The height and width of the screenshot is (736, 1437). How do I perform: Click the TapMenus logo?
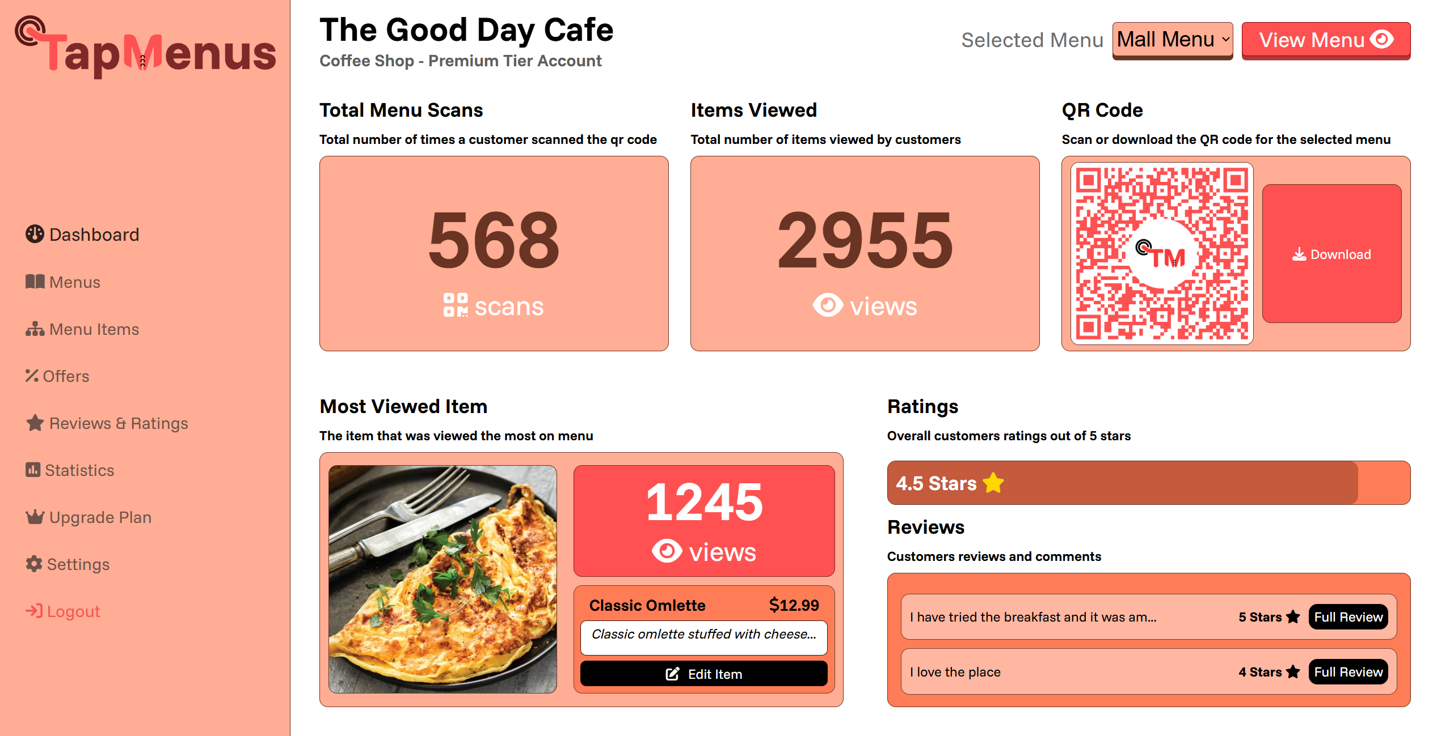tap(145, 48)
